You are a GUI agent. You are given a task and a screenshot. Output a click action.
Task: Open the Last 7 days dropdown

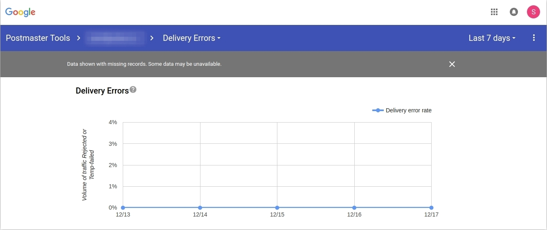492,38
